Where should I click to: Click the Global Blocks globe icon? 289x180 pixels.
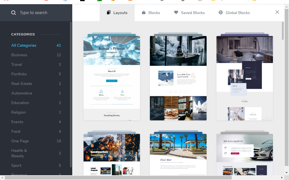pyautogui.click(x=221, y=12)
